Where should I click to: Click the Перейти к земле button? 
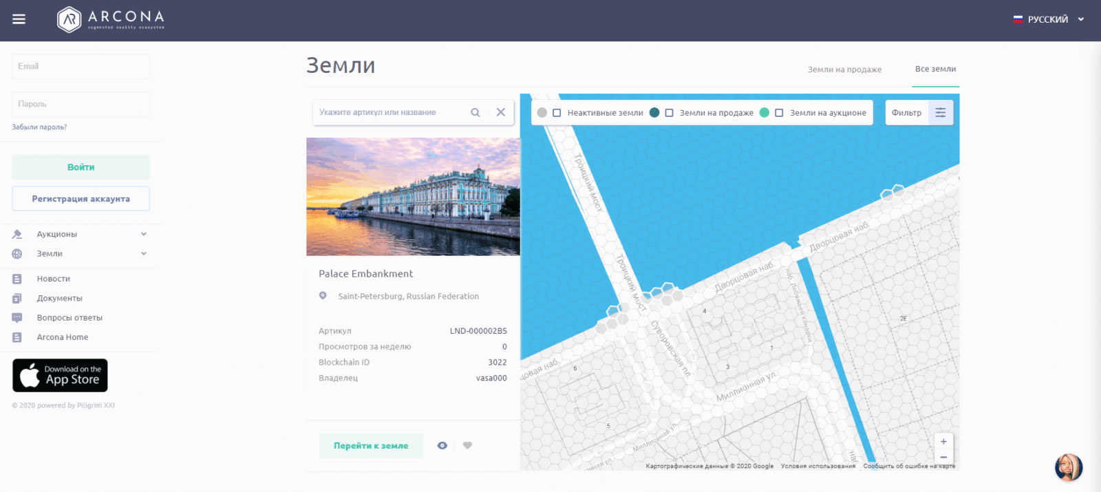371,446
